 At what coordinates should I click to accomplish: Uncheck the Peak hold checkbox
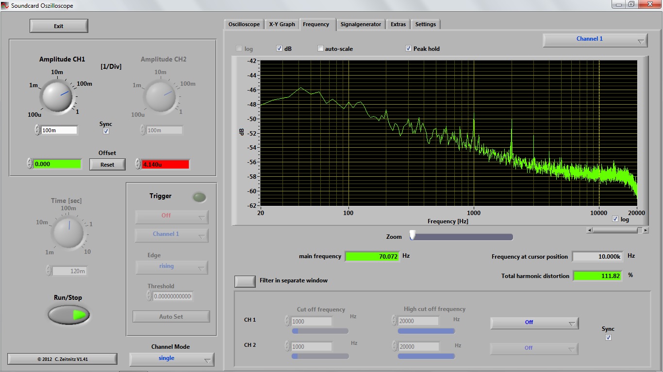(409, 48)
